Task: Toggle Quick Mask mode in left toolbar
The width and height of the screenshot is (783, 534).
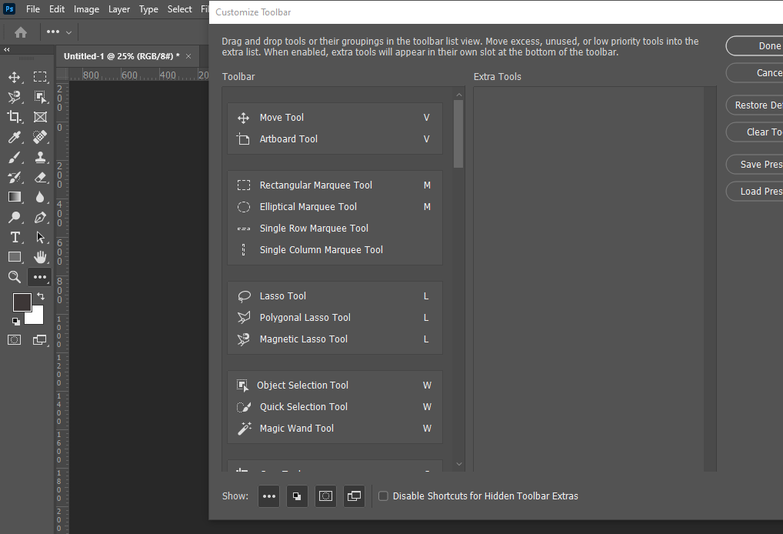Action: click(15, 340)
